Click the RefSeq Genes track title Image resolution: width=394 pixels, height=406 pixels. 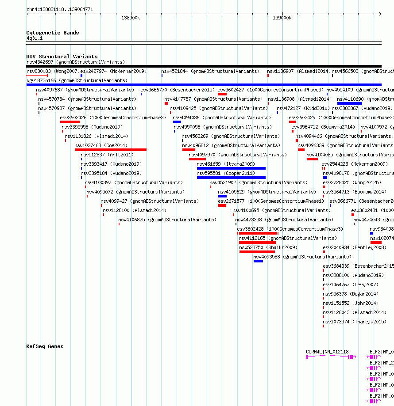point(45,347)
